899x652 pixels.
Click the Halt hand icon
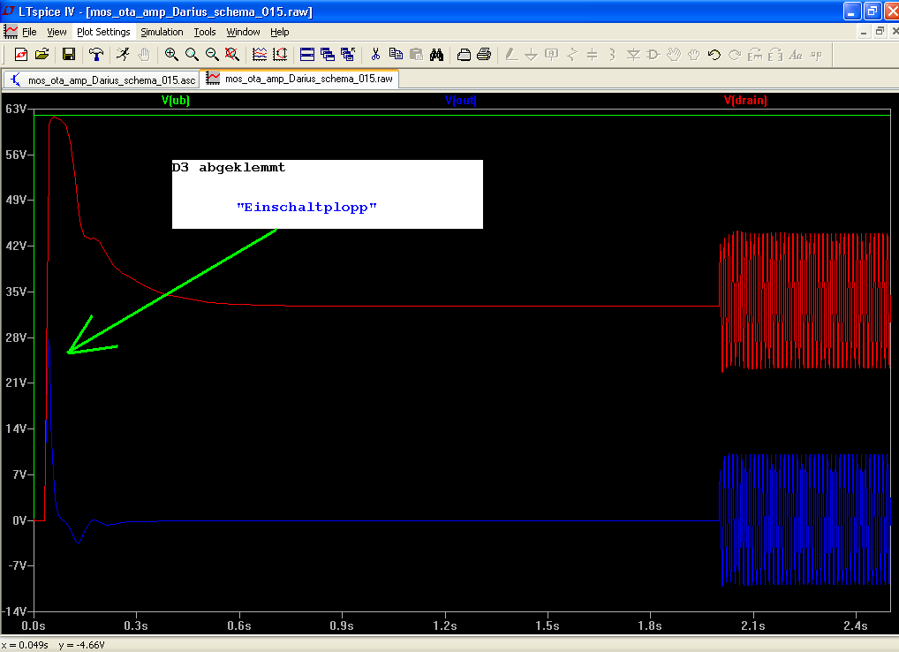click(x=144, y=55)
